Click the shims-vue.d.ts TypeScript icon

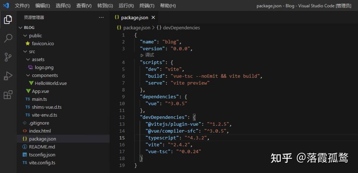click(x=28, y=107)
